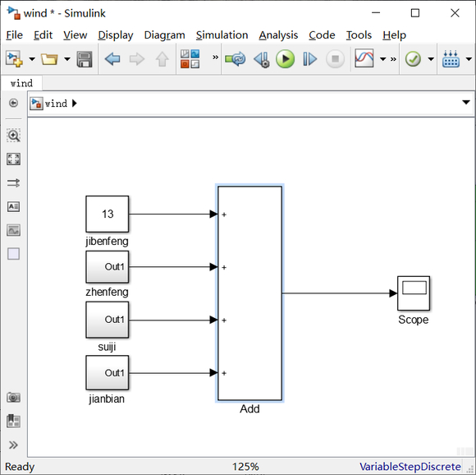The height and width of the screenshot is (475, 476).
Task: Toggle the hide/show explorer bar arrow
Action: [13, 103]
